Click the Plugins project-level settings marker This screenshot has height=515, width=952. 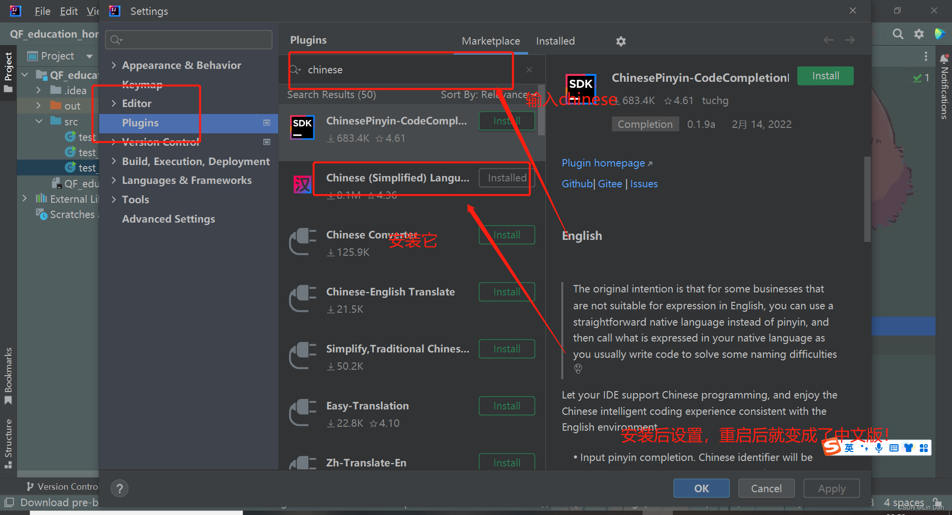(267, 123)
